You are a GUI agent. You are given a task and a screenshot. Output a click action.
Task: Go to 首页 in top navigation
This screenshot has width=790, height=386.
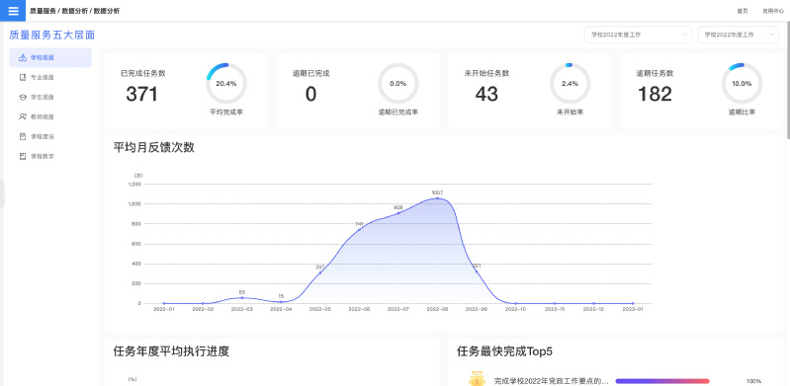(x=743, y=11)
